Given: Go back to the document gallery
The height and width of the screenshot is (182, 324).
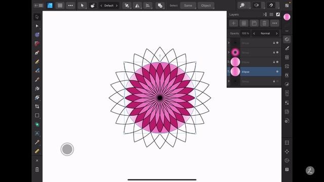Looking at the screenshot, I should pyautogui.click(x=38, y=6).
